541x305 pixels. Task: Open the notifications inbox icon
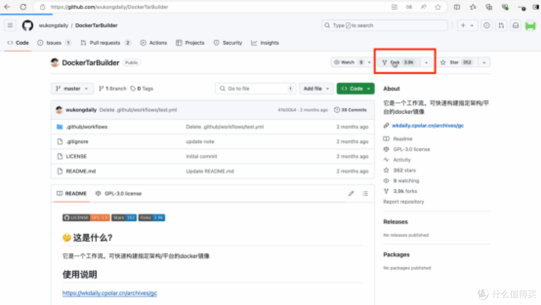coord(515,25)
